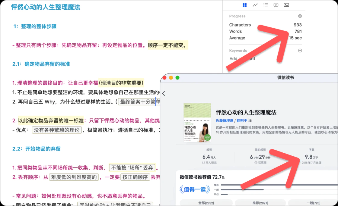Viewport: 338px width, 206px height.
Task: Switch to the 推荐(2097) reviews tab
Action: click(260, 203)
